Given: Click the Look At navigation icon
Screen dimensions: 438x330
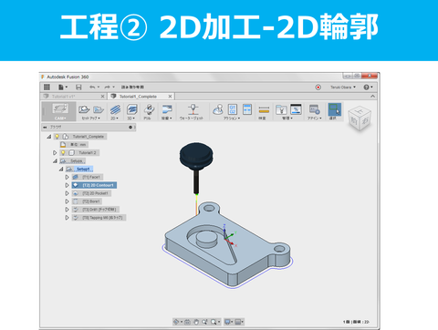Looking at the screenshot, I should (x=187, y=322).
